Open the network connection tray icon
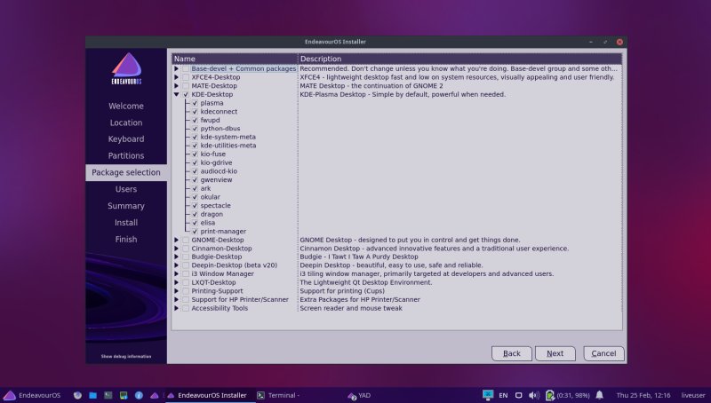711x403 pixels. tap(488, 395)
